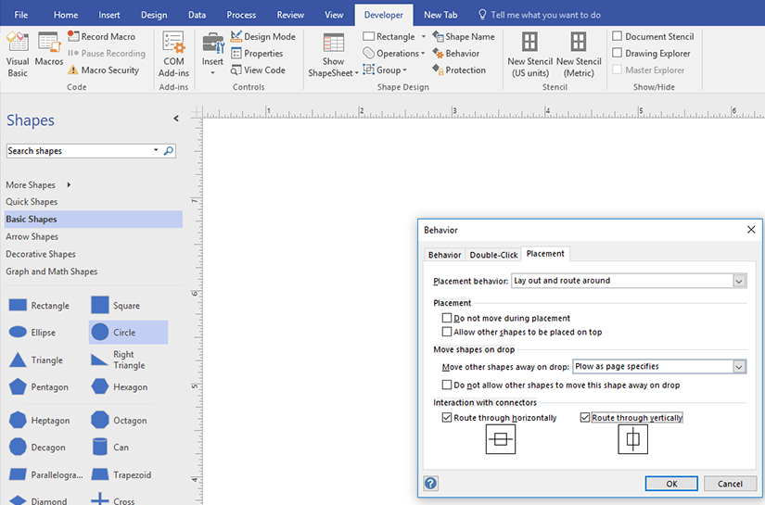Toggle Document Stencil checkbox
The width and height of the screenshot is (765, 505).
[x=618, y=37]
